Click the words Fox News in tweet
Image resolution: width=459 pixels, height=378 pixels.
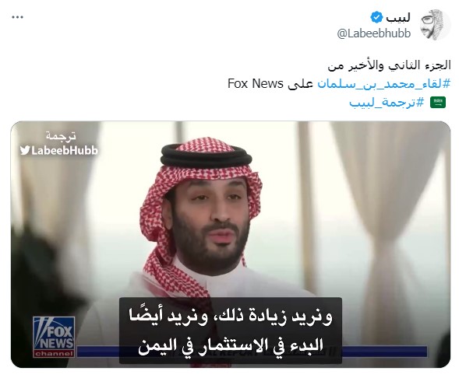point(256,83)
